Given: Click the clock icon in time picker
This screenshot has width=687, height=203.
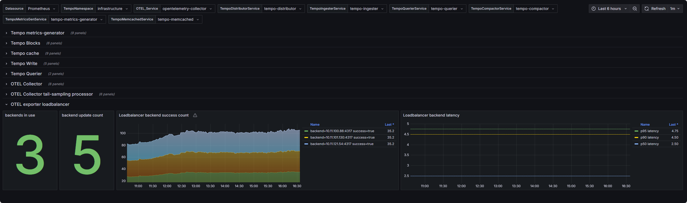Looking at the screenshot, I should [x=593, y=9].
